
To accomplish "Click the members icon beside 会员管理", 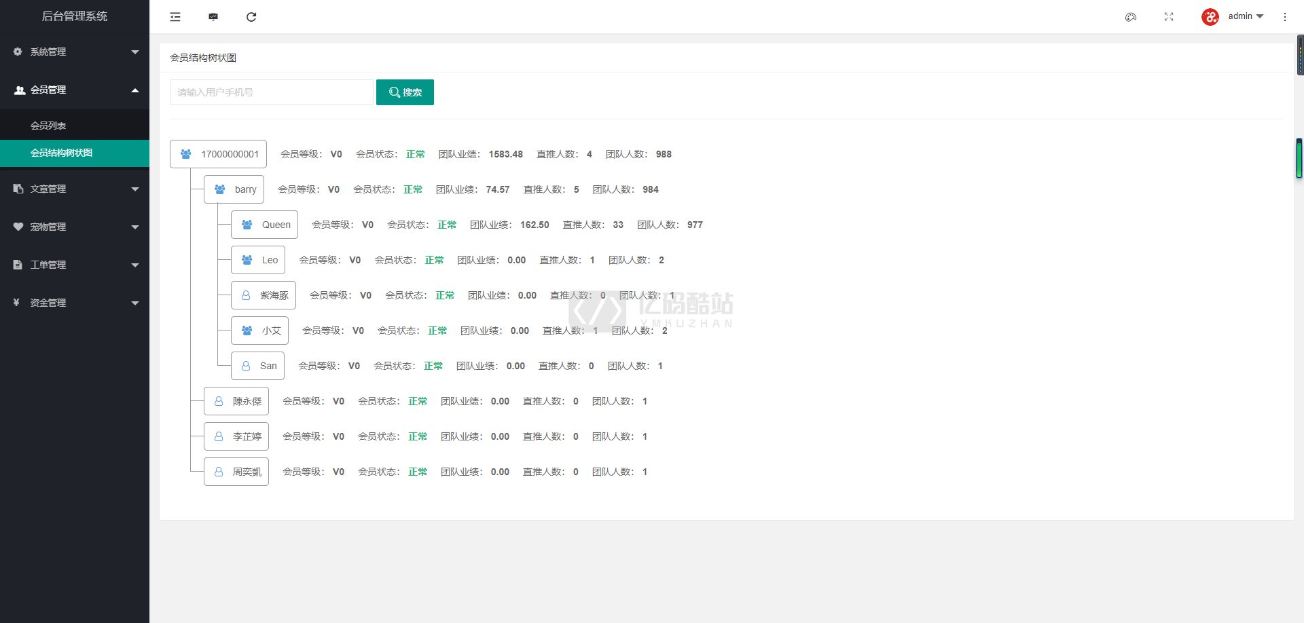I will click(x=20, y=90).
